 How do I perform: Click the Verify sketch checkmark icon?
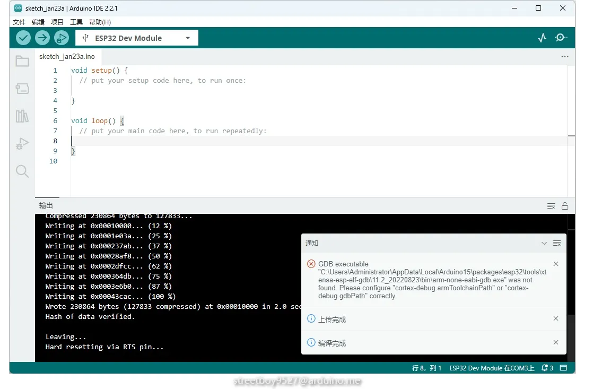(x=23, y=38)
